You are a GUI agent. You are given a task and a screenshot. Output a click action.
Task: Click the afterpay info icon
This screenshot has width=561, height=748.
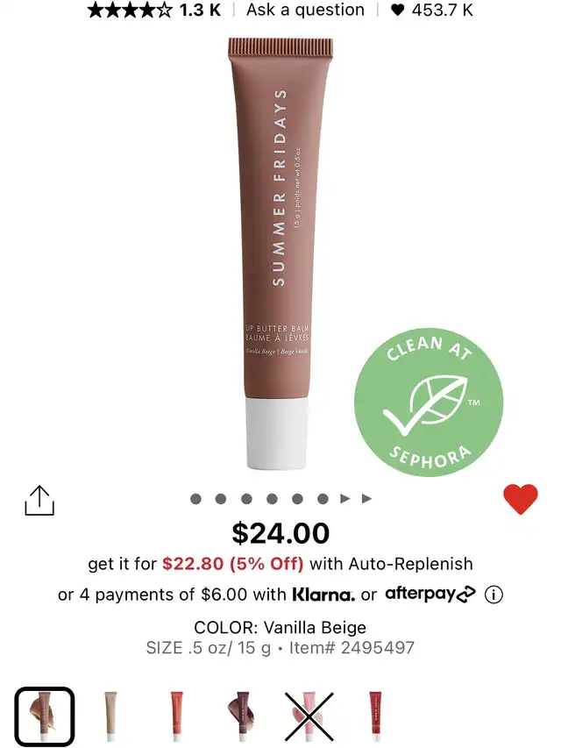(494, 595)
